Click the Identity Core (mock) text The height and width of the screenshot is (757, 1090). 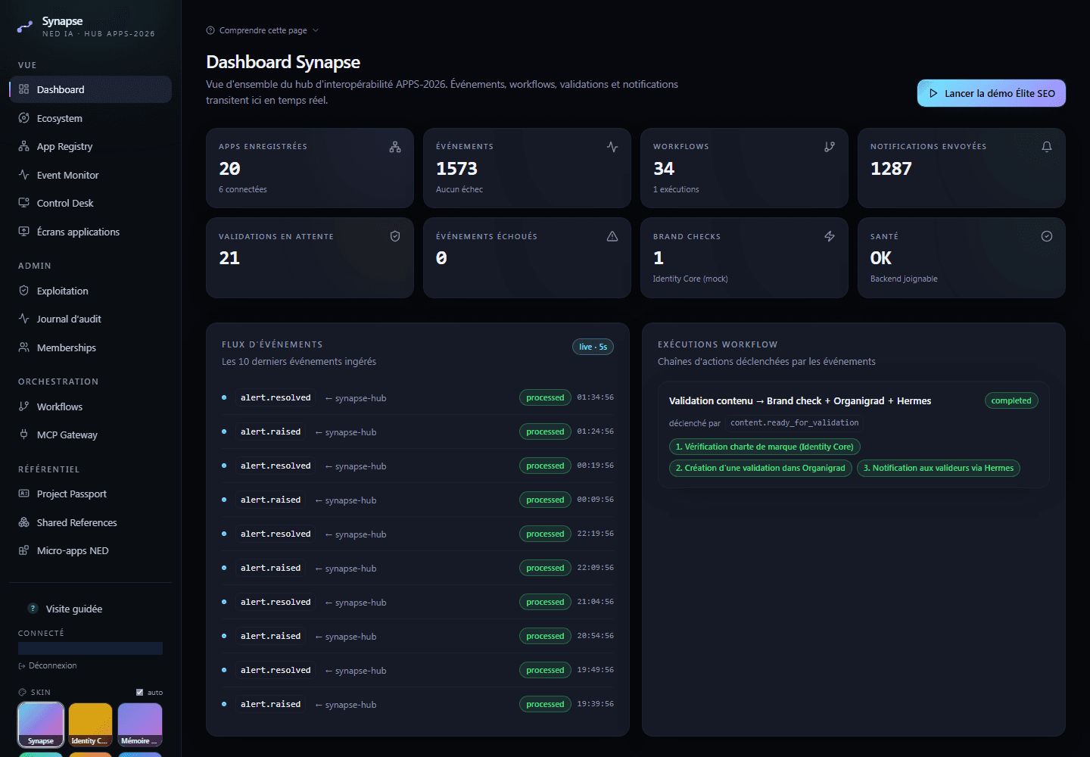[690, 279]
